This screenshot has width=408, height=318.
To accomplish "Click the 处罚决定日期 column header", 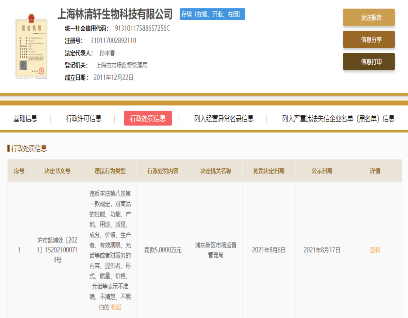I will point(269,171).
